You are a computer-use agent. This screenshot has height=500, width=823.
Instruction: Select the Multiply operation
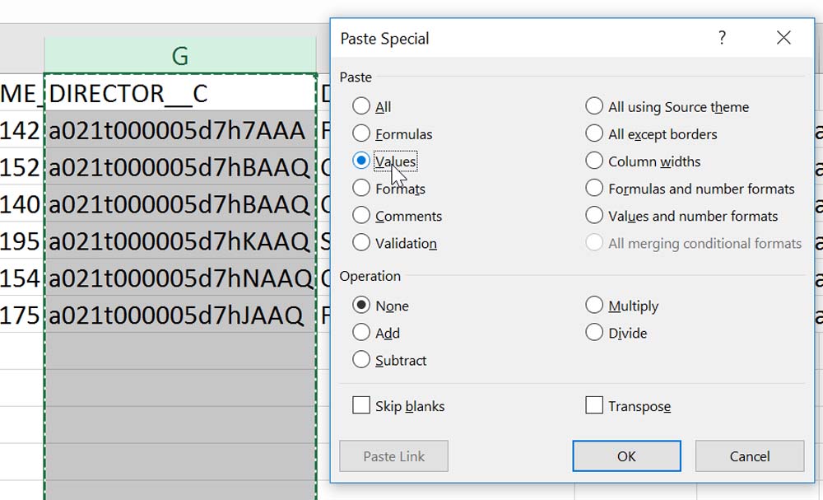tap(594, 306)
